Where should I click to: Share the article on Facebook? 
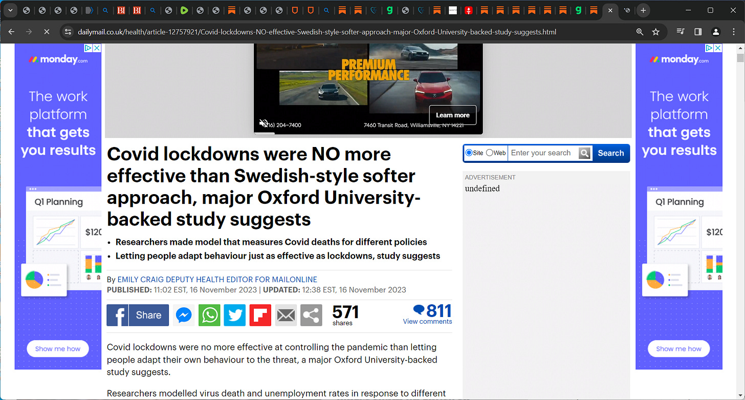coord(138,315)
